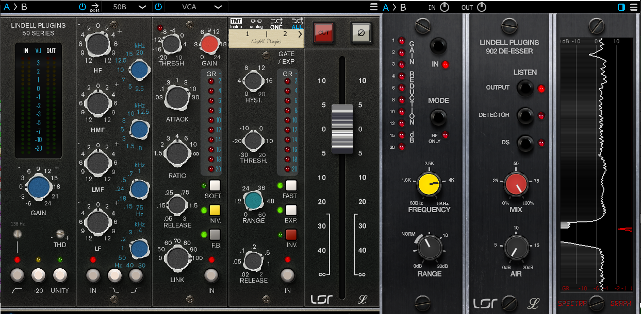Click the HF shelf shape button in the EQ
This screenshot has width=641, height=314.
(135, 275)
